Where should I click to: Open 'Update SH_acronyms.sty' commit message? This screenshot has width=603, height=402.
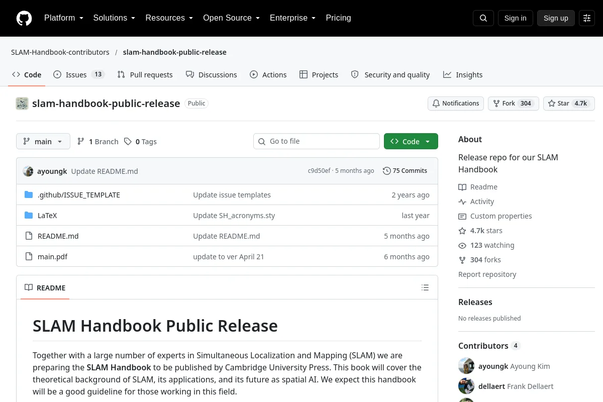[234, 216]
